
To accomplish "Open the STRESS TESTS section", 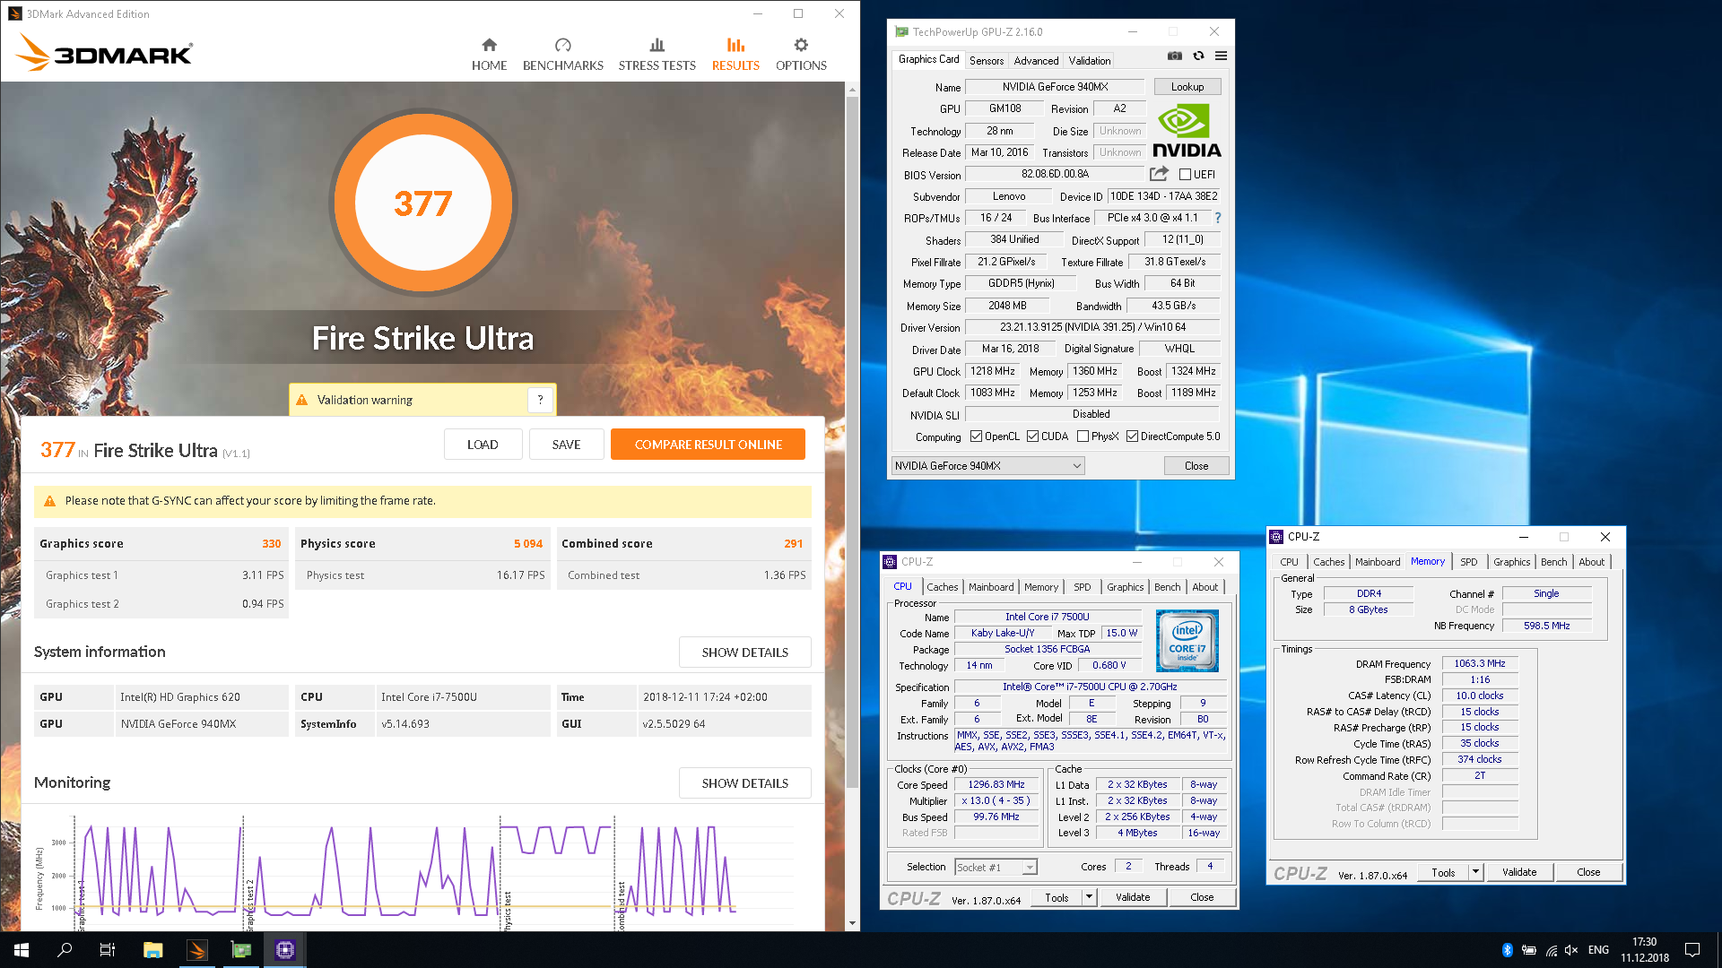I will (657, 55).
